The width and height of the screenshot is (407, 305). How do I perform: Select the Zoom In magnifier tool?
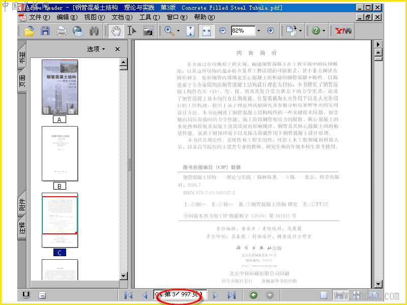[x=169, y=31]
